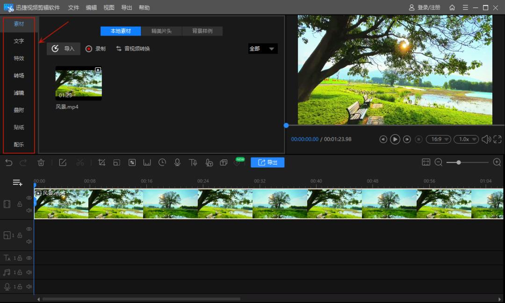The height and width of the screenshot is (303, 505).
Task: Open the 16:9 aspect ratio dropdown
Action: point(439,139)
